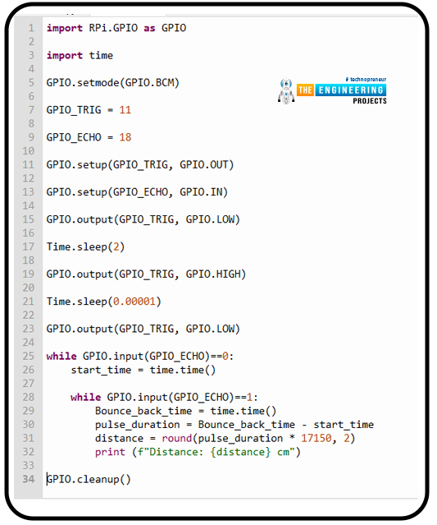437x525 pixels.
Task: Click the GPIO.HIGH output line
Action: 146,274
